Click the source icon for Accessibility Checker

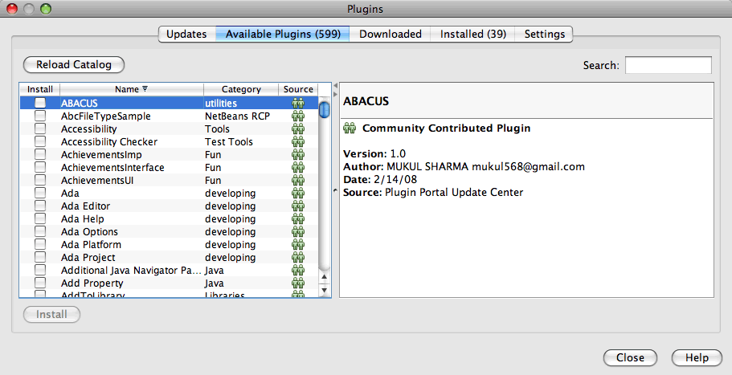pos(298,142)
